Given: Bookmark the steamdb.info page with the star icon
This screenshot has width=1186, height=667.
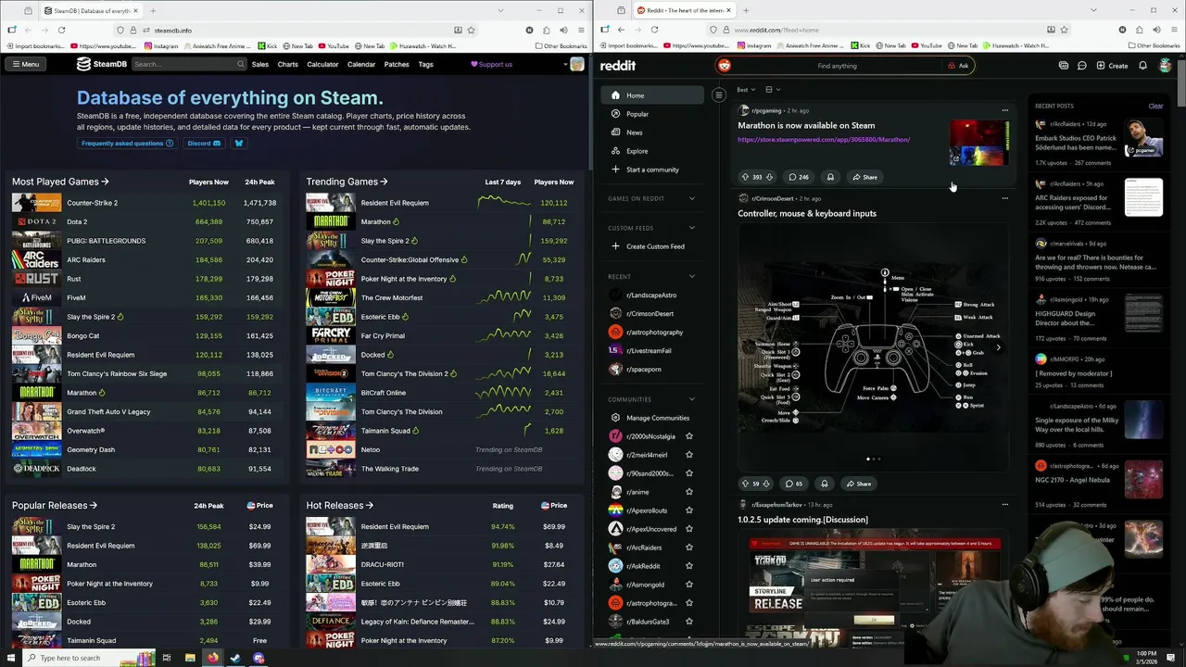Looking at the screenshot, I should 471,30.
